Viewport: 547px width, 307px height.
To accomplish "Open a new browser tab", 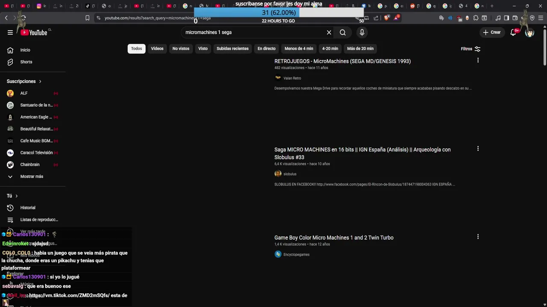I will click(x=492, y=6).
